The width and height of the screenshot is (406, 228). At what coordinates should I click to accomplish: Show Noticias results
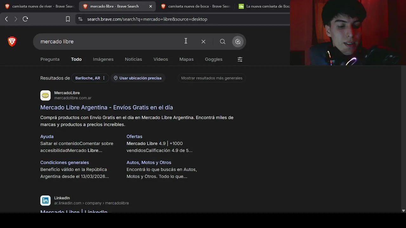point(133,59)
